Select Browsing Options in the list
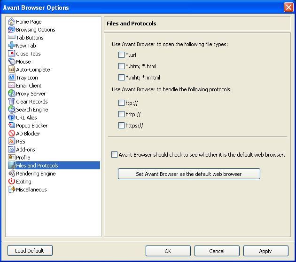 pos(36,30)
